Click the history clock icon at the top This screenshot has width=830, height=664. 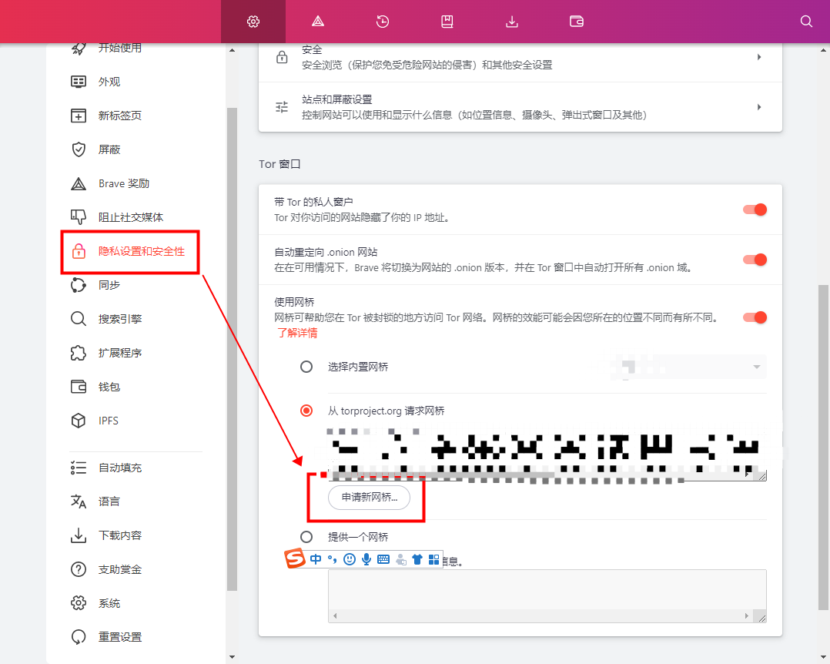(382, 22)
